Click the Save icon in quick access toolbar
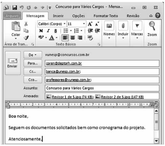The image size is (165, 146). (x=15, y=8)
